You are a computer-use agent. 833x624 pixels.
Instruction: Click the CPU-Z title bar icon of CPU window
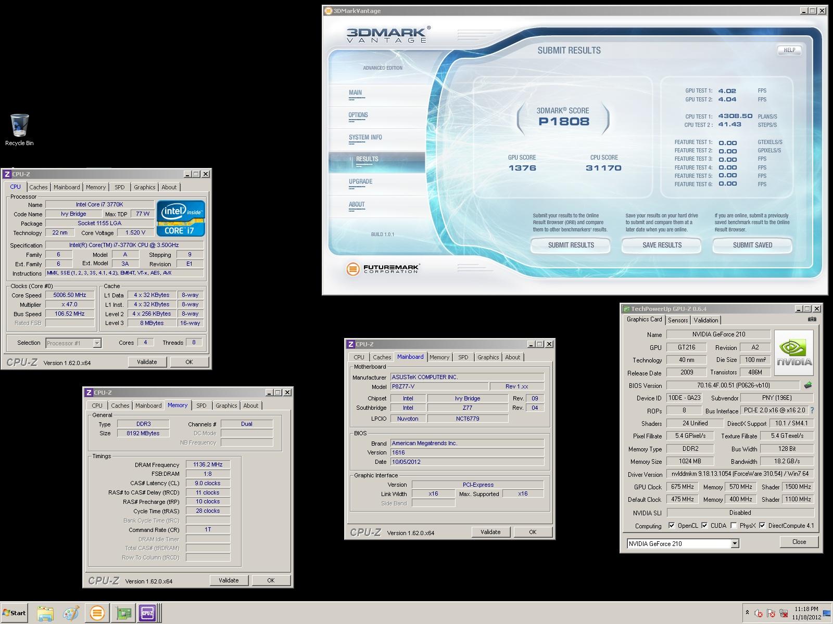pyautogui.click(x=7, y=174)
